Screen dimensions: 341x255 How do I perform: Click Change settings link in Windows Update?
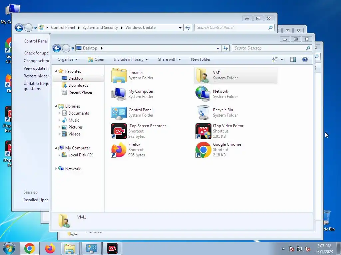(36, 61)
